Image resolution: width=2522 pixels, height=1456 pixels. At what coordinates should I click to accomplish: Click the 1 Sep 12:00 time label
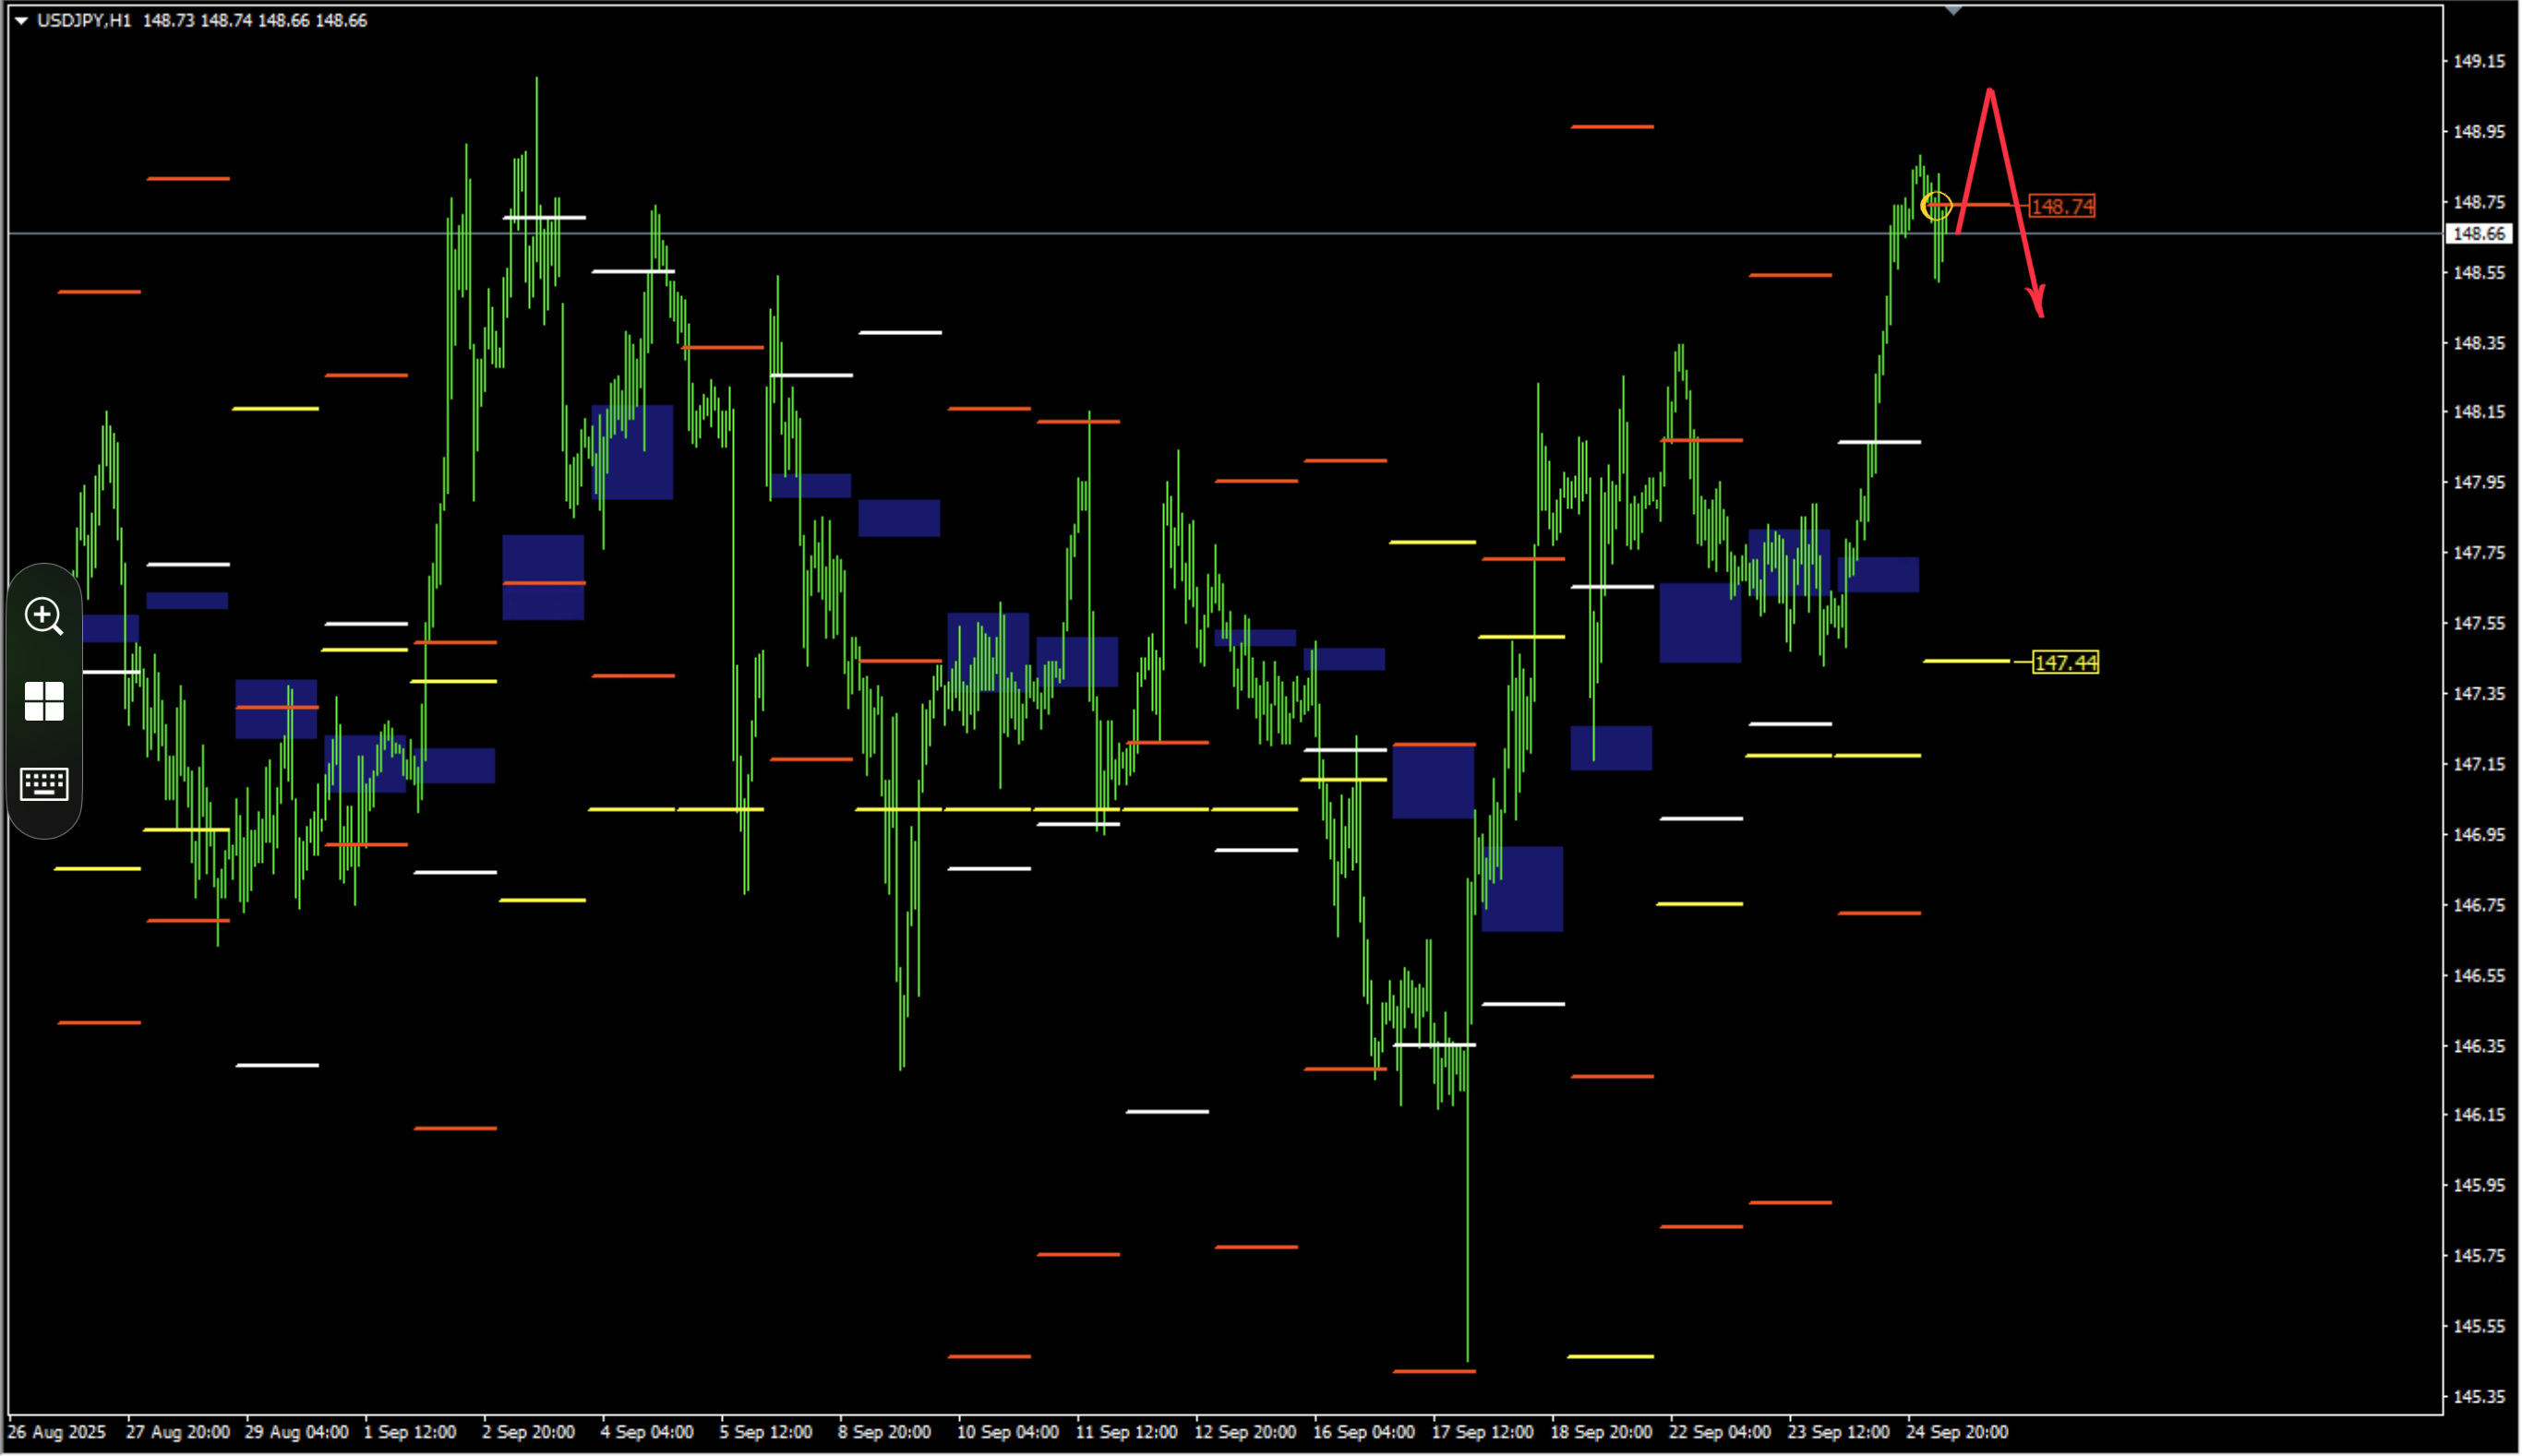[x=410, y=1432]
